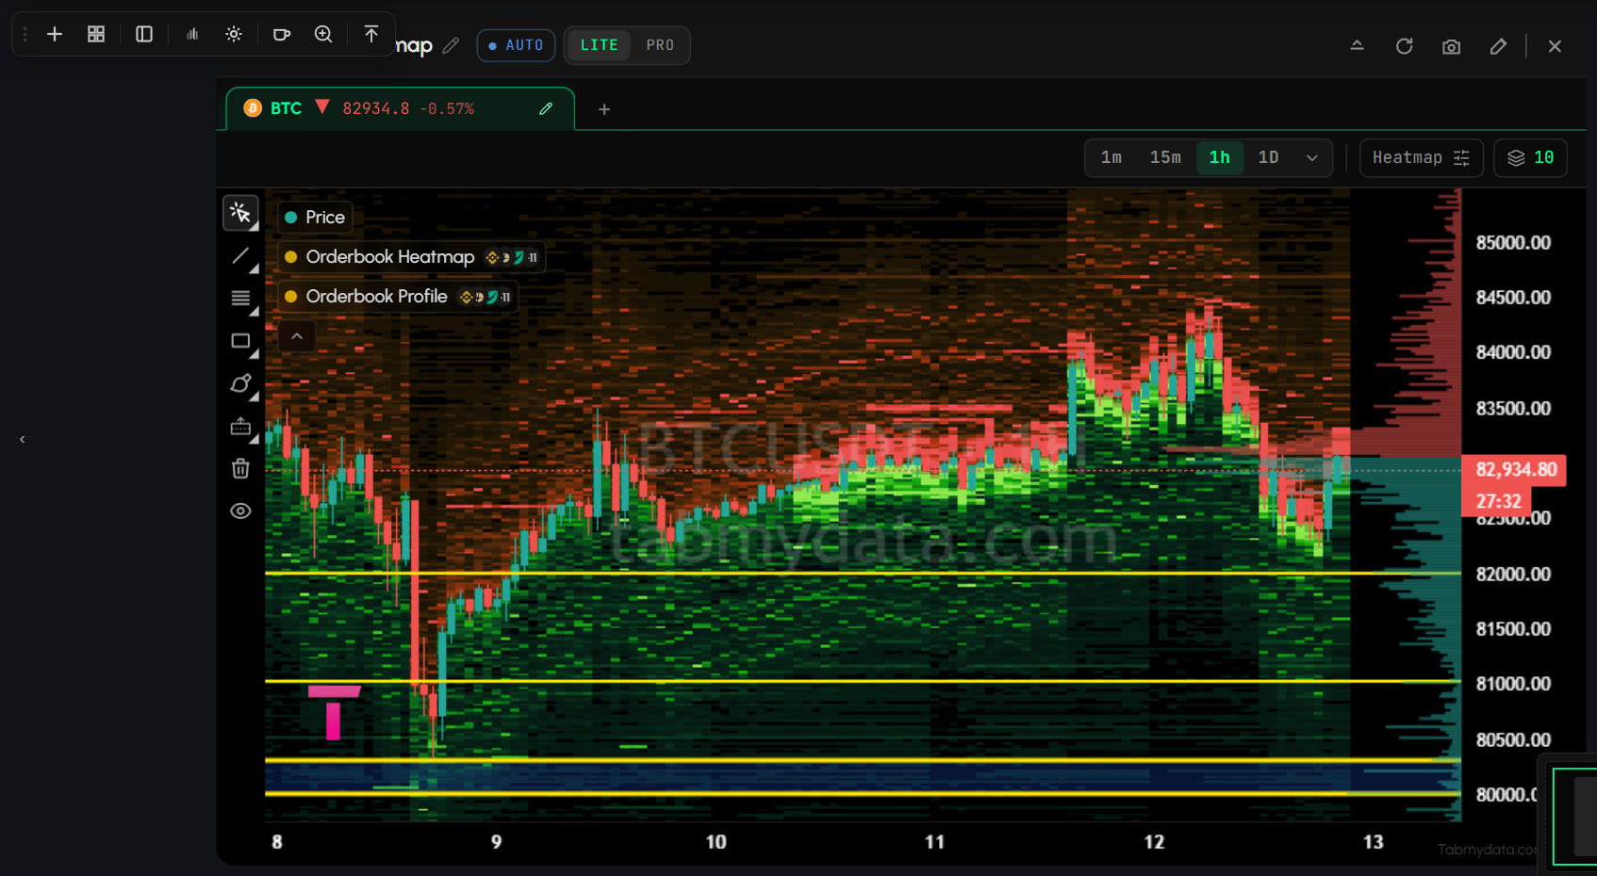Viewport: 1597px width, 876px height.
Task: Switch theme with the sun icon
Action: point(234,34)
